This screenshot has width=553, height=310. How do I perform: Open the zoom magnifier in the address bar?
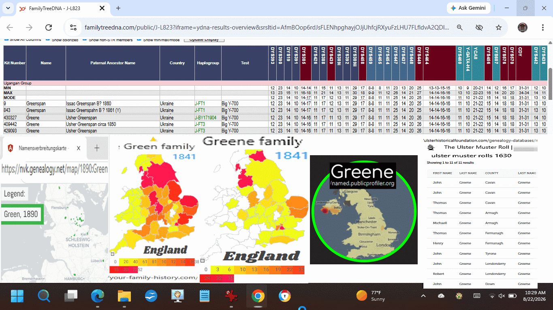coord(459,27)
